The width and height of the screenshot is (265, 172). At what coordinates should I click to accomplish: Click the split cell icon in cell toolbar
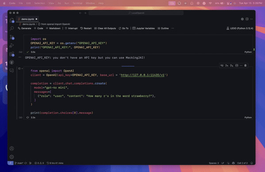click(237, 65)
